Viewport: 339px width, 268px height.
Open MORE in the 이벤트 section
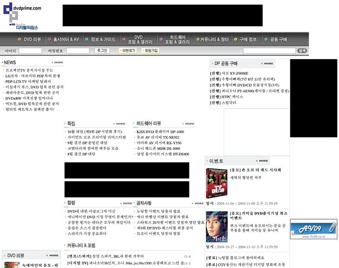coord(262,161)
